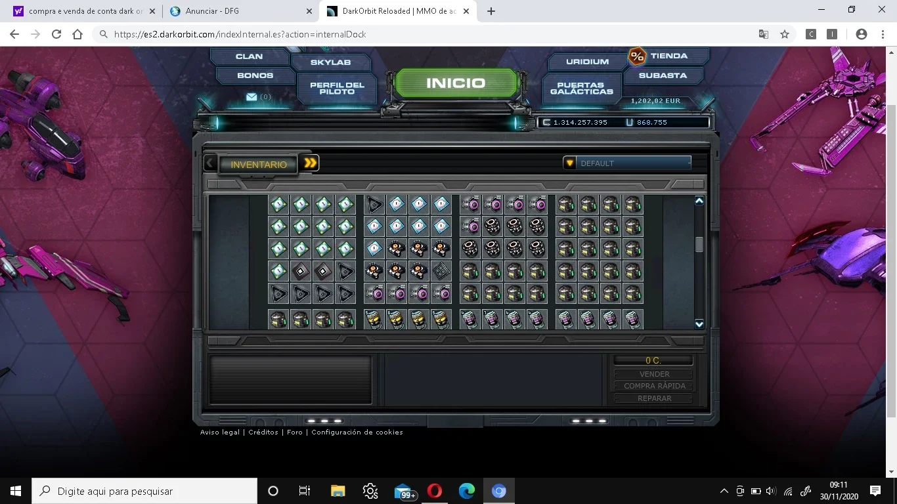Select the INVENTARIO tab
Image resolution: width=897 pixels, height=504 pixels.
click(259, 164)
